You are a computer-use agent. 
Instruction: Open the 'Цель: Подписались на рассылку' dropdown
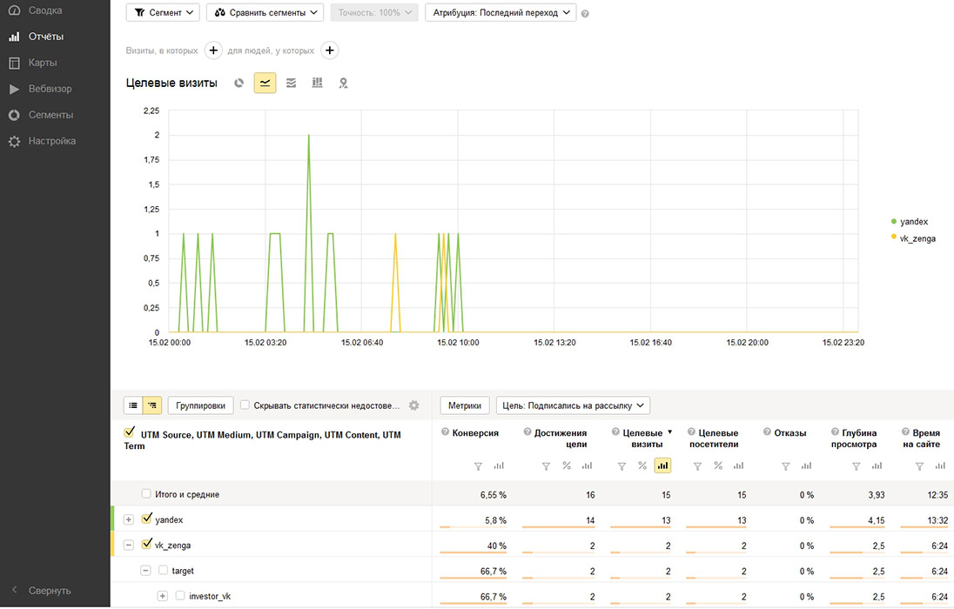(573, 405)
